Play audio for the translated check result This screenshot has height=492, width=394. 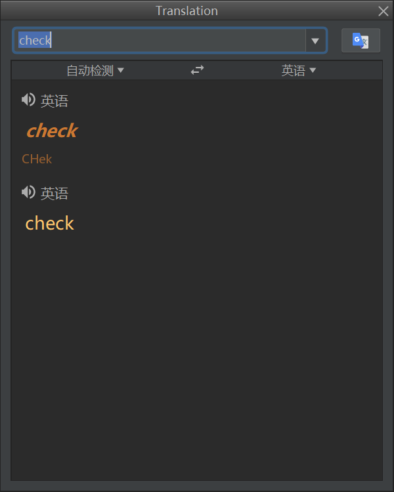[28, 192]
